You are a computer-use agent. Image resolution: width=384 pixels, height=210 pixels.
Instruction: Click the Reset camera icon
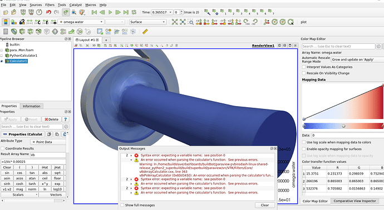[x=175, y=22]
